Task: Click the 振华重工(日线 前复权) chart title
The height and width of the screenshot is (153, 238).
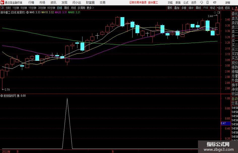Action: tap(13, 12)
